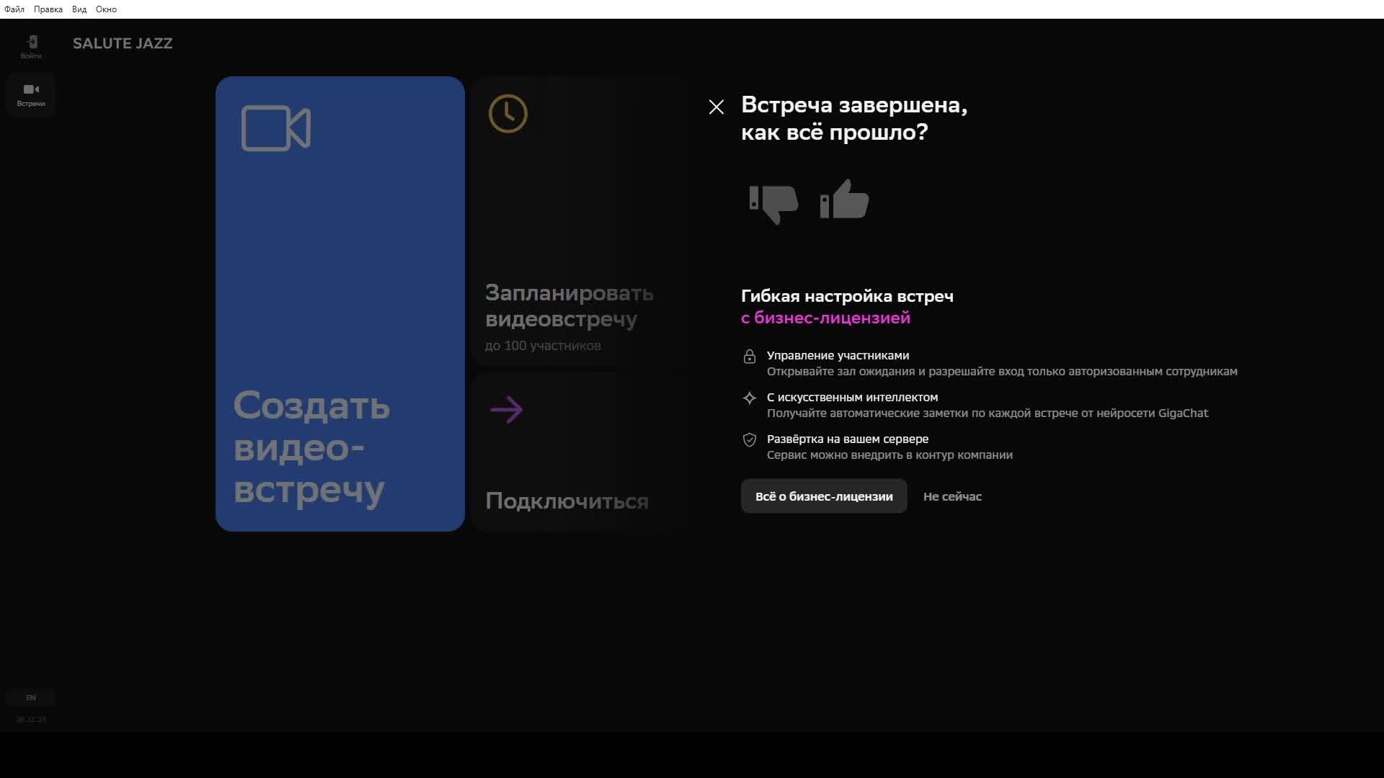Click the shield server deployment icon

[750, 439]
